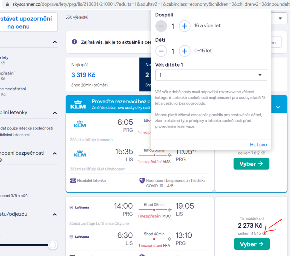Decrease the number of adults (Dospělí)
This screenshot has height=256, width=290.
click(161, 26)
